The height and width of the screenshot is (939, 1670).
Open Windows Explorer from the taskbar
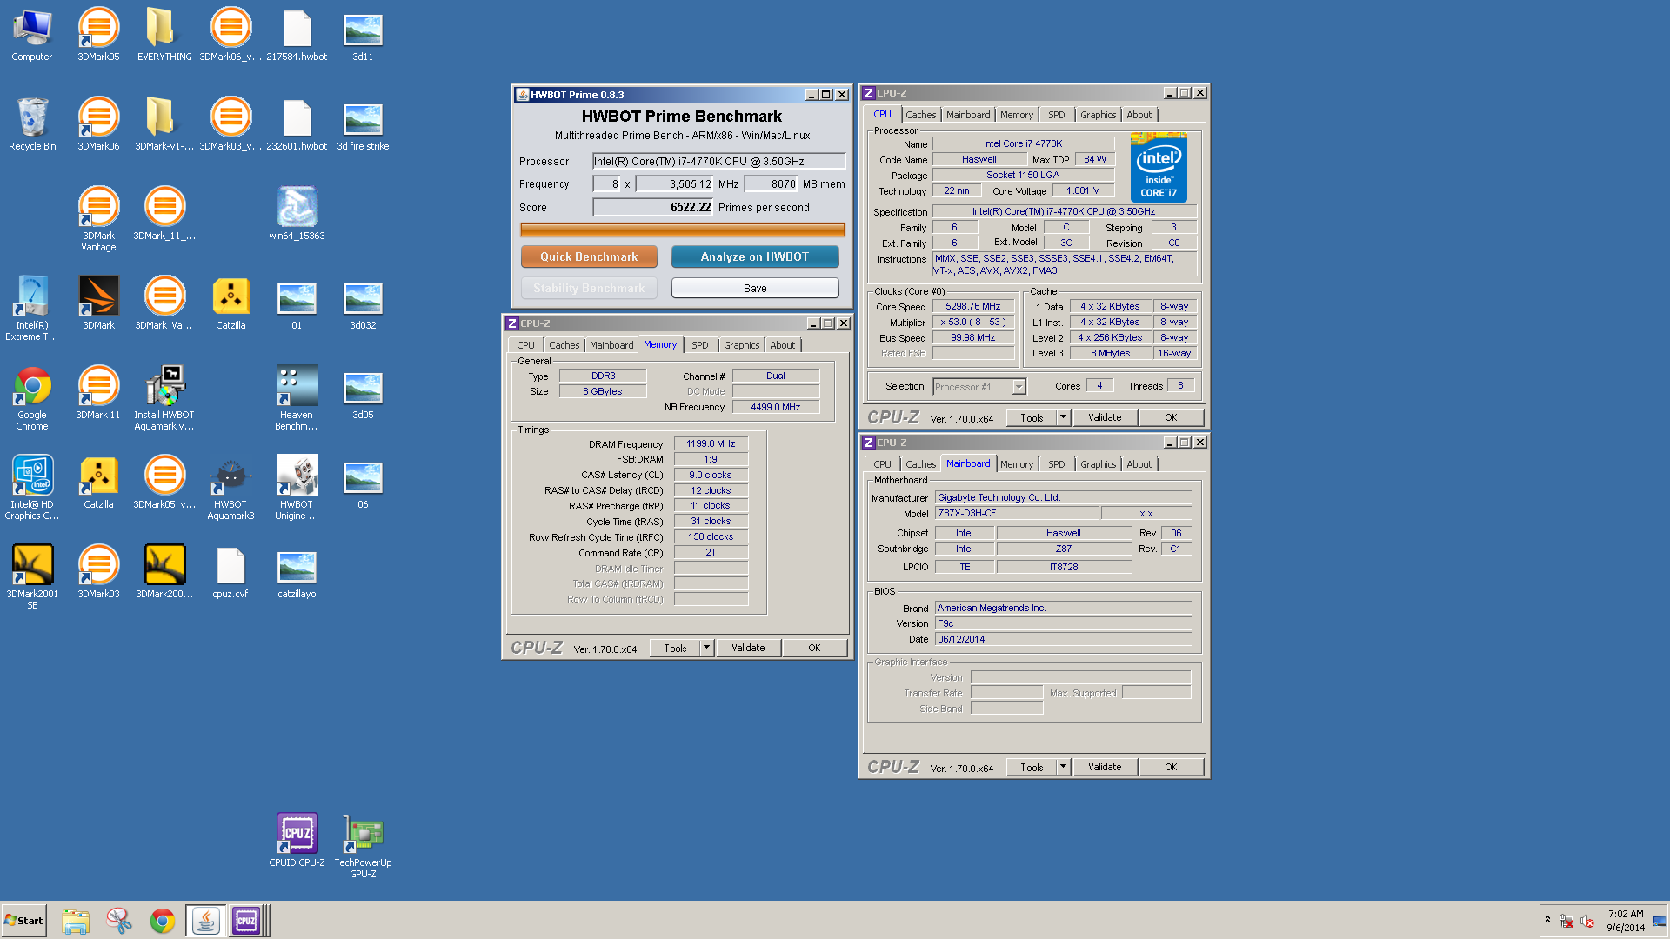pyautogui.click(x=76, y=921)
